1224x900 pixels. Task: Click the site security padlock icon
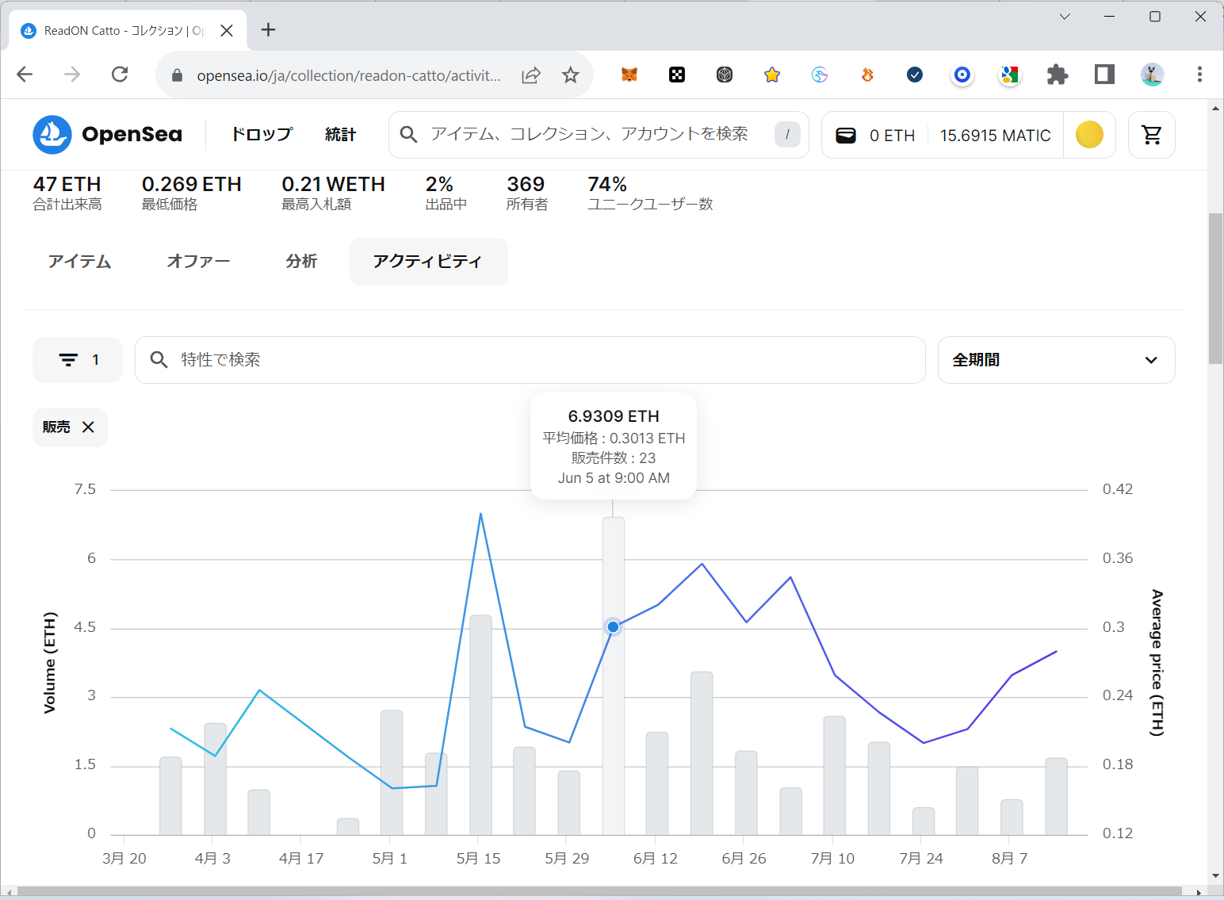[x=176, y=75]
